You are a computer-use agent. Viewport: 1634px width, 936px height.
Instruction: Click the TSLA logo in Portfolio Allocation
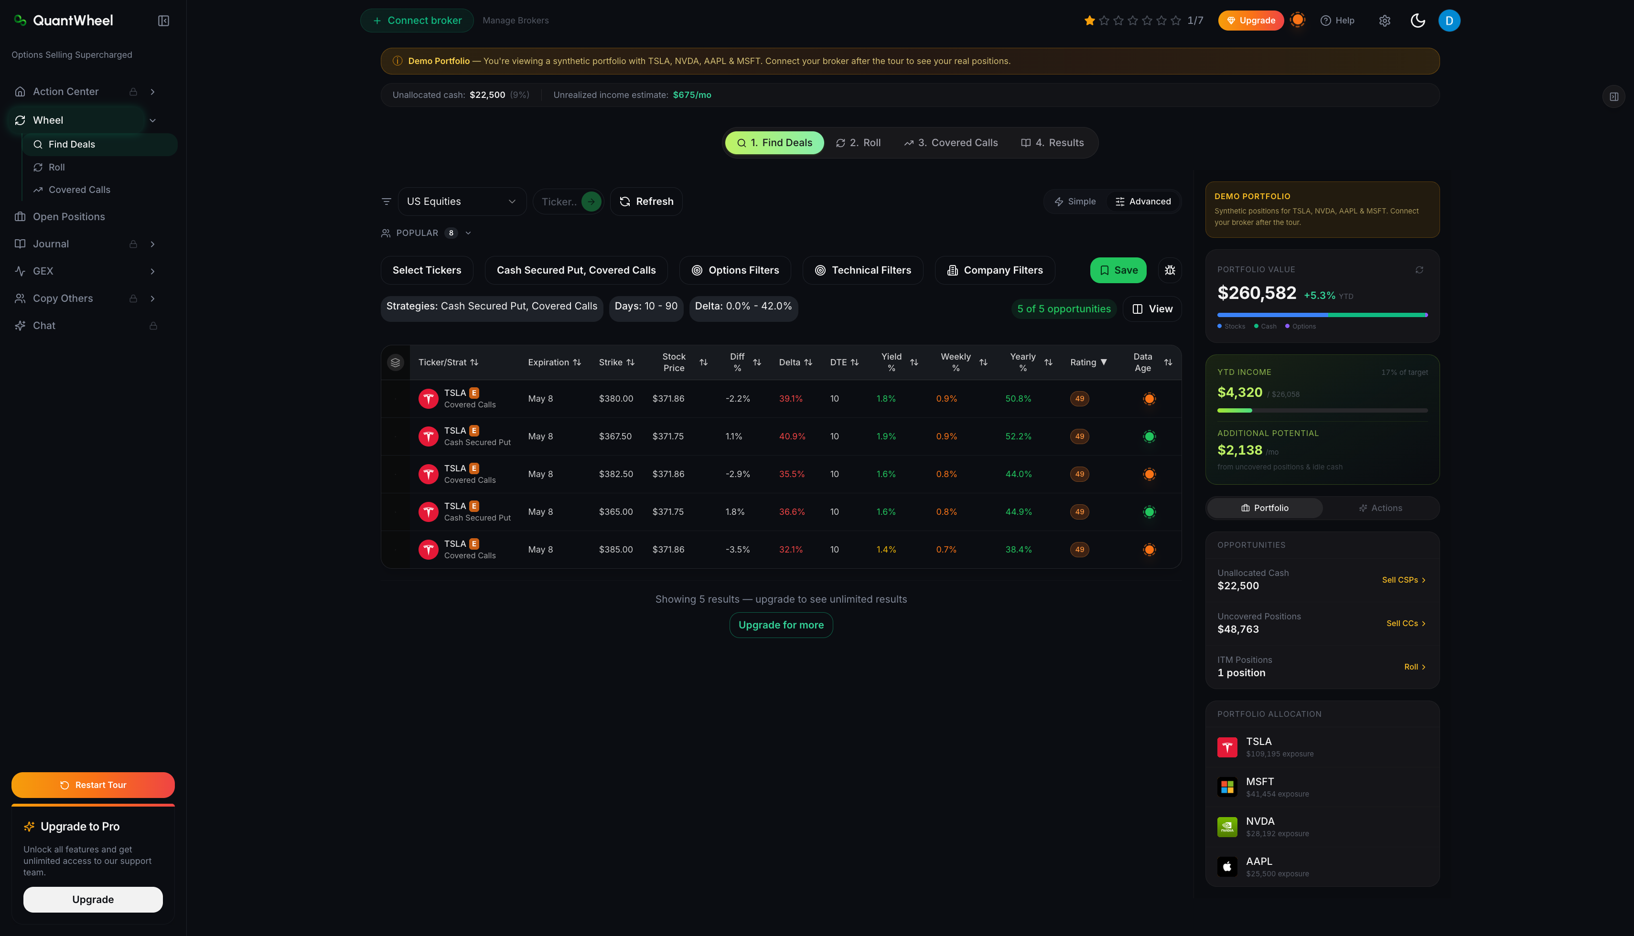[1227, 747]
